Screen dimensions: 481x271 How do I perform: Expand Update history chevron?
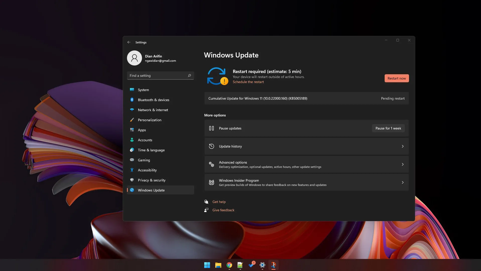click(x=402, y=146)
